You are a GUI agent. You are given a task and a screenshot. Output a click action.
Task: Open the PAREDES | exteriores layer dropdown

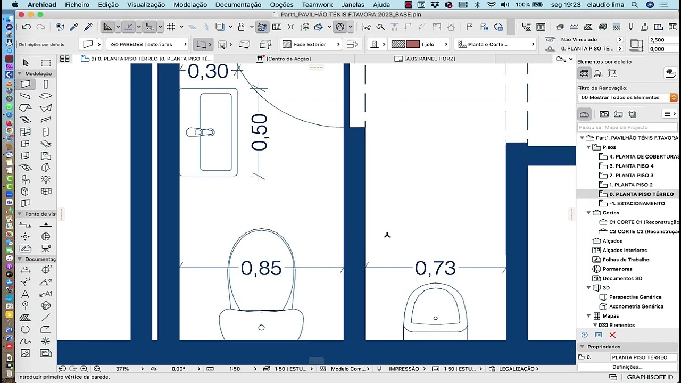tap(148, 44)
